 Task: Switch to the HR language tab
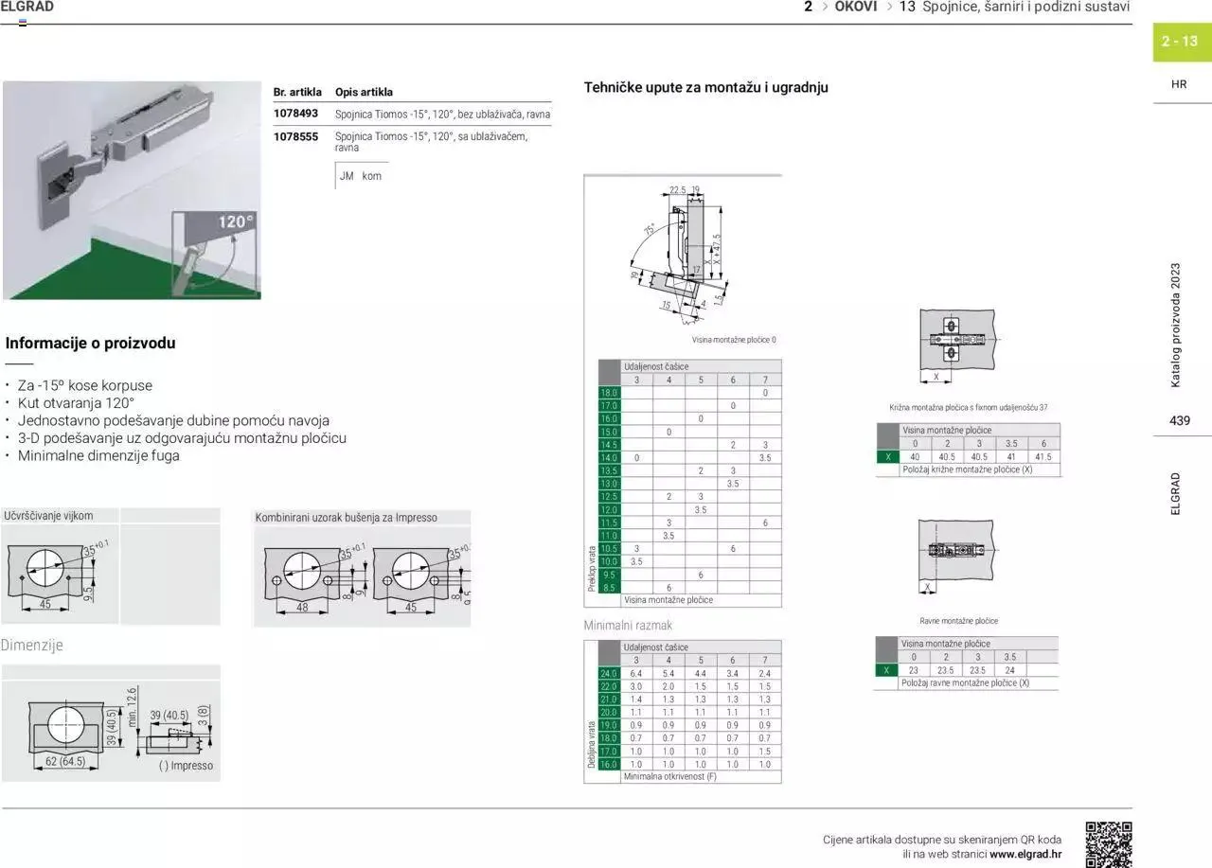click(1179, 83)
